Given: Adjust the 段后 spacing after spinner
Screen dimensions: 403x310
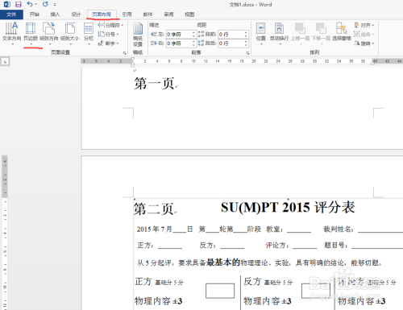Looking at the screenshot, I should (246, 43).
